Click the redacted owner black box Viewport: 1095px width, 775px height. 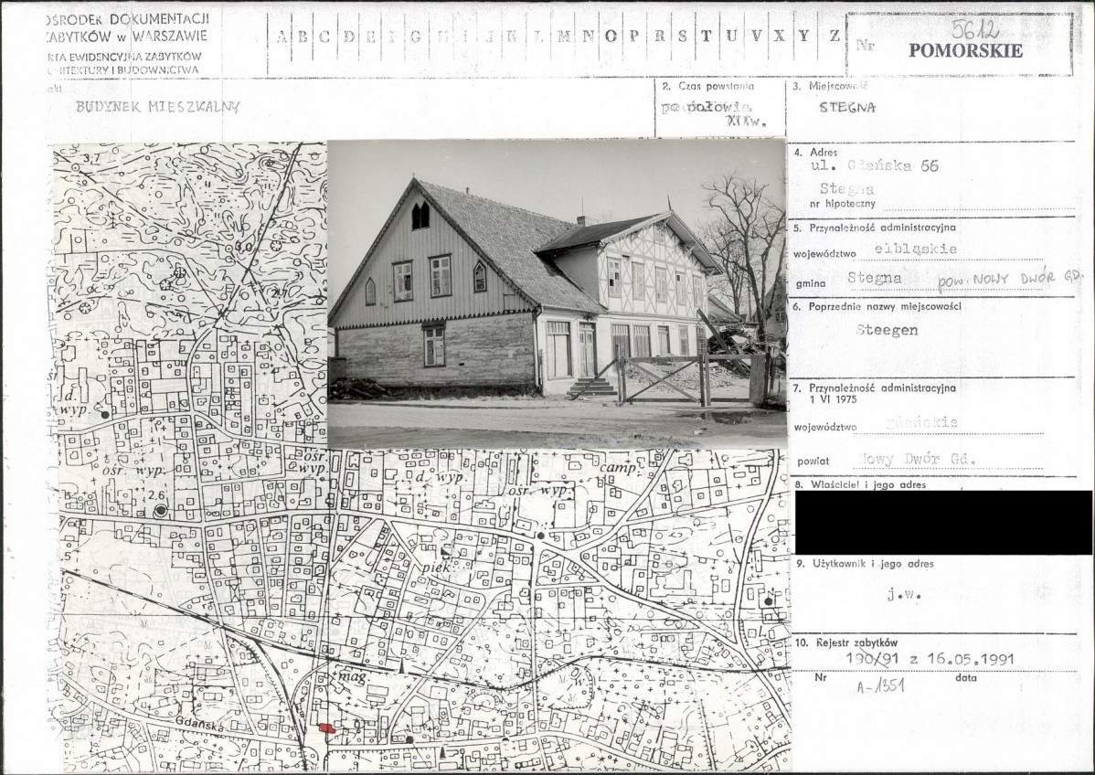(943, 522)
